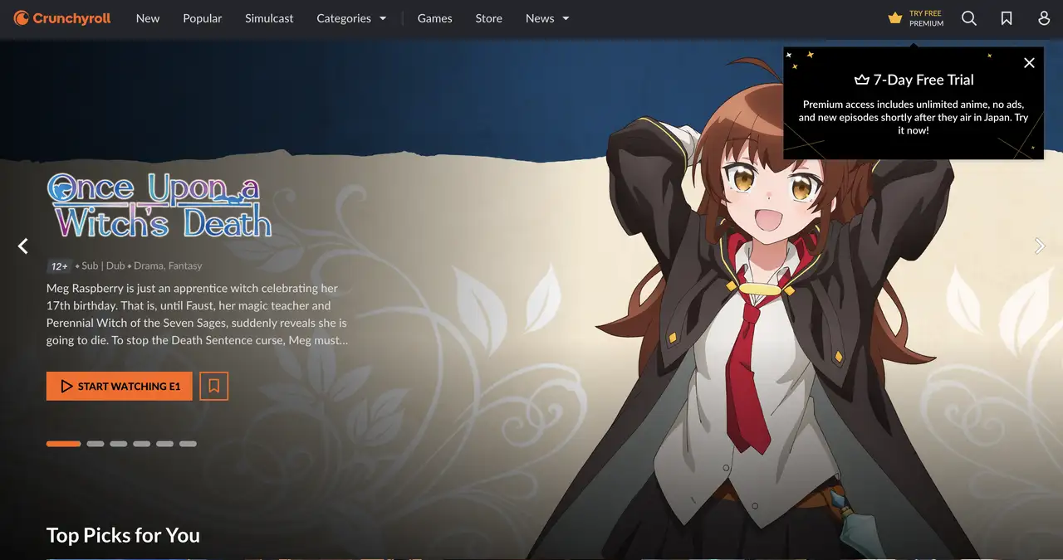The width and height of the screenshot is (1063, 560).
Task: Click the Once Upon a Witch's Death title logo
Action: pyautogui.click(x=159, y=205)
